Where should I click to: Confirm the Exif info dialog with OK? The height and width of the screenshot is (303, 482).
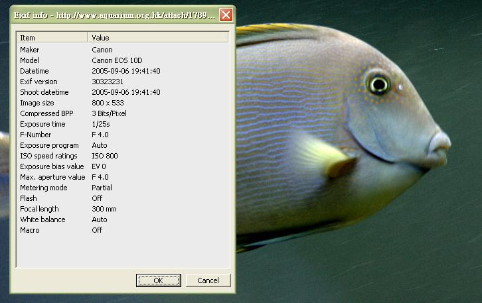click(x=158, y=280)
